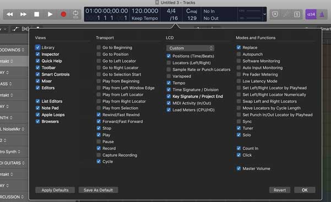Image resolution: width=331 pixels, height=202 pixels.
Task: Click the 01:00:00;00.00 time position display
Action: [x=107, y=11]
